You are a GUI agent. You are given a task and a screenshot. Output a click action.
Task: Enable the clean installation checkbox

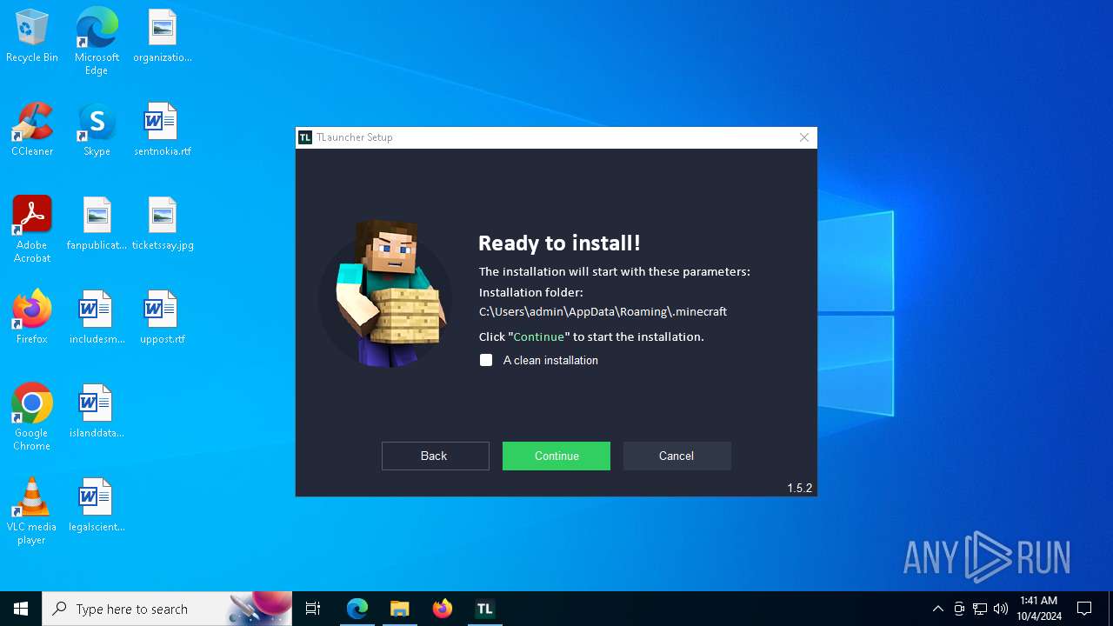click(x=486, y=360)
